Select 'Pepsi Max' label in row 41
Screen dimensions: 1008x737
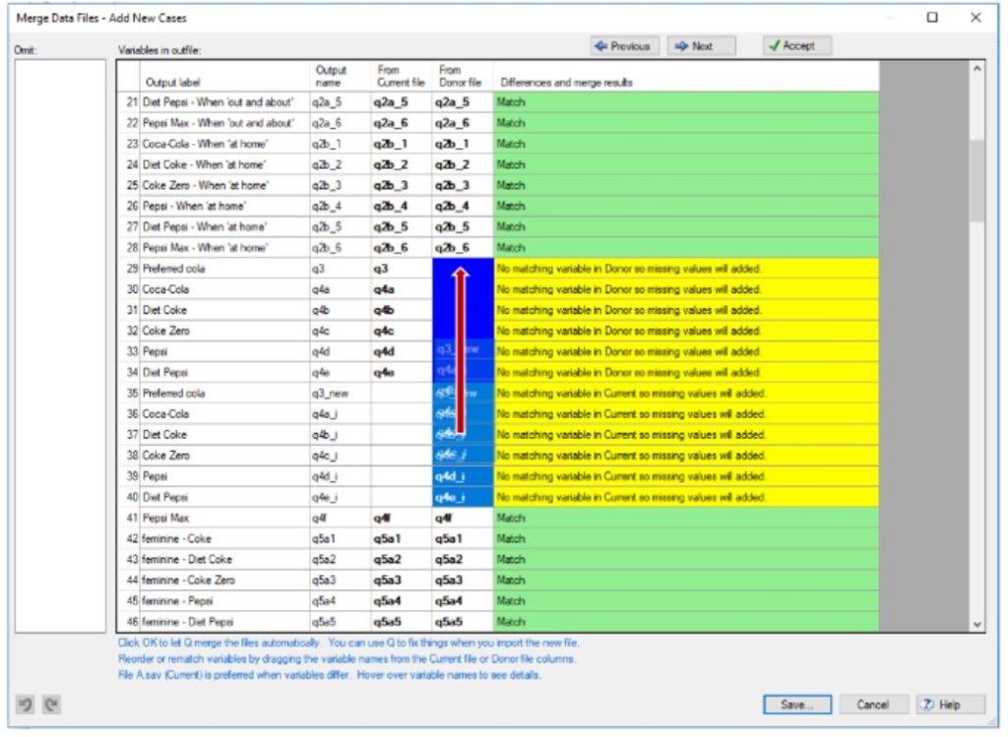point(165,518)
